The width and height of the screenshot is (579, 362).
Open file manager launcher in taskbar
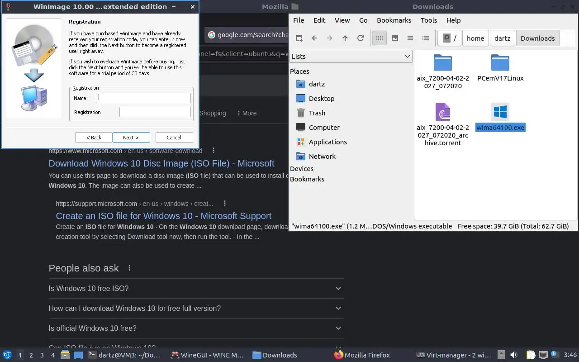[x=65, y=355]
